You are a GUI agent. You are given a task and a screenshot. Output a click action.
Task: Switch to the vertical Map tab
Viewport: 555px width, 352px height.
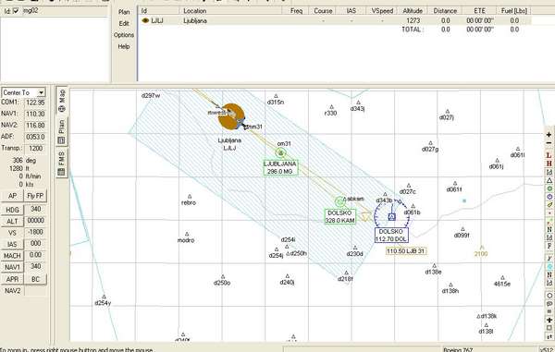click(x=62, y=101)
